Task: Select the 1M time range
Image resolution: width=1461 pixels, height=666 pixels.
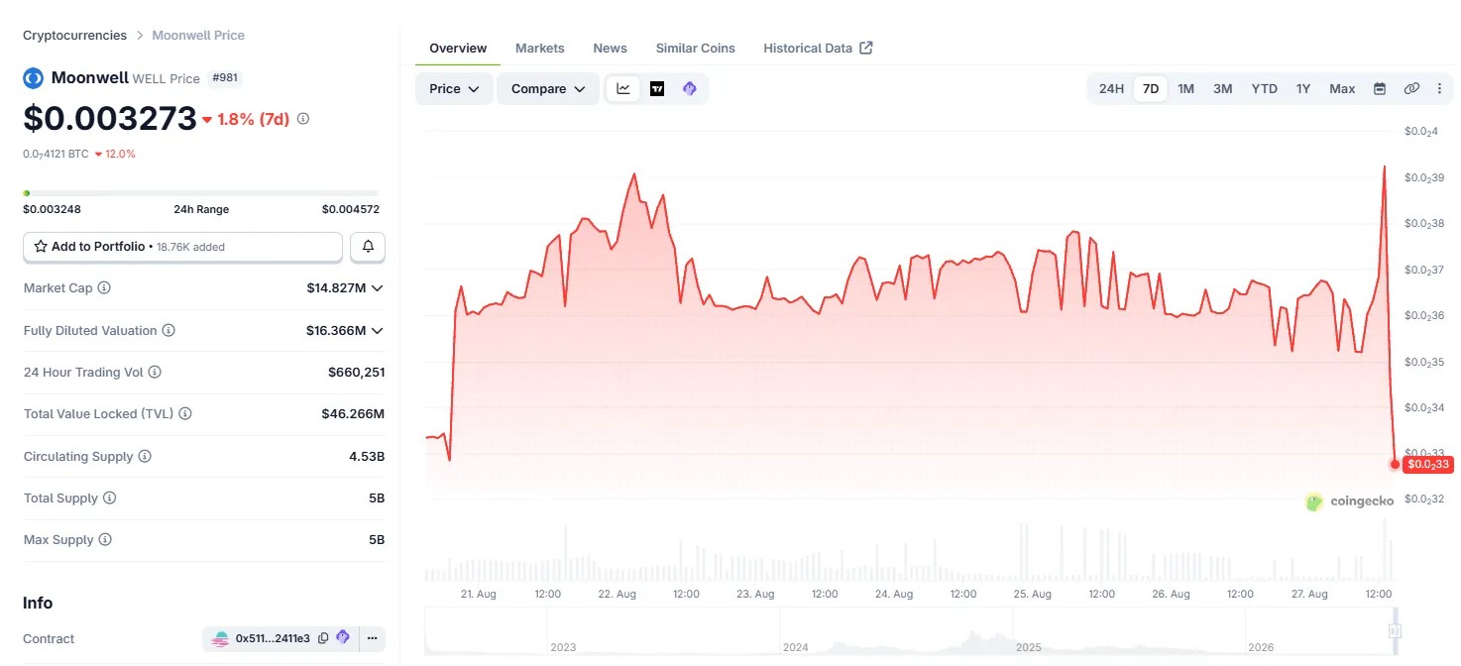Action: point(1185,89)
